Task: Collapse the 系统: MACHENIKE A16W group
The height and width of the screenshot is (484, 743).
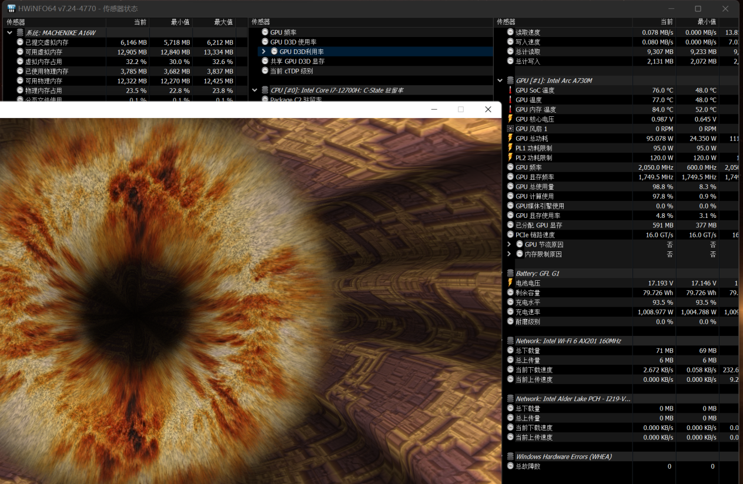Action: point(9,33)
